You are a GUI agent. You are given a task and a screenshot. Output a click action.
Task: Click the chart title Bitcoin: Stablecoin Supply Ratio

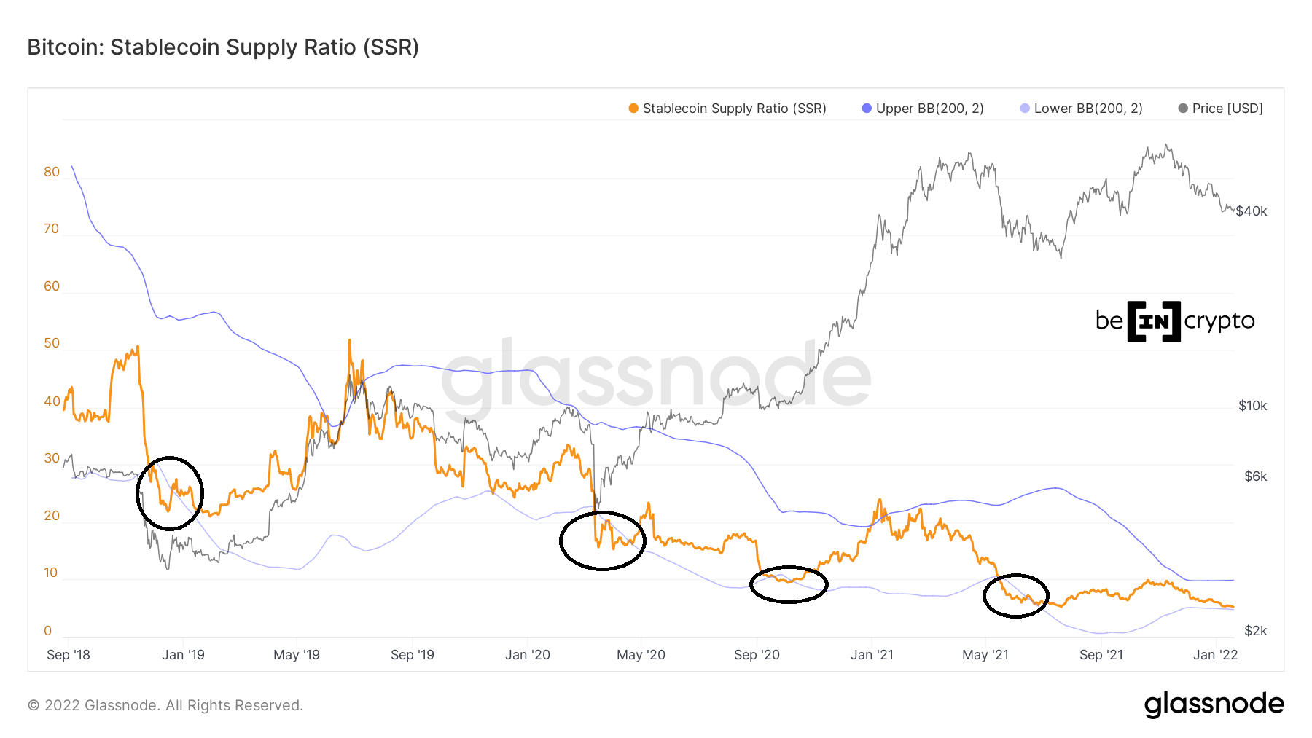pos(223,47)
